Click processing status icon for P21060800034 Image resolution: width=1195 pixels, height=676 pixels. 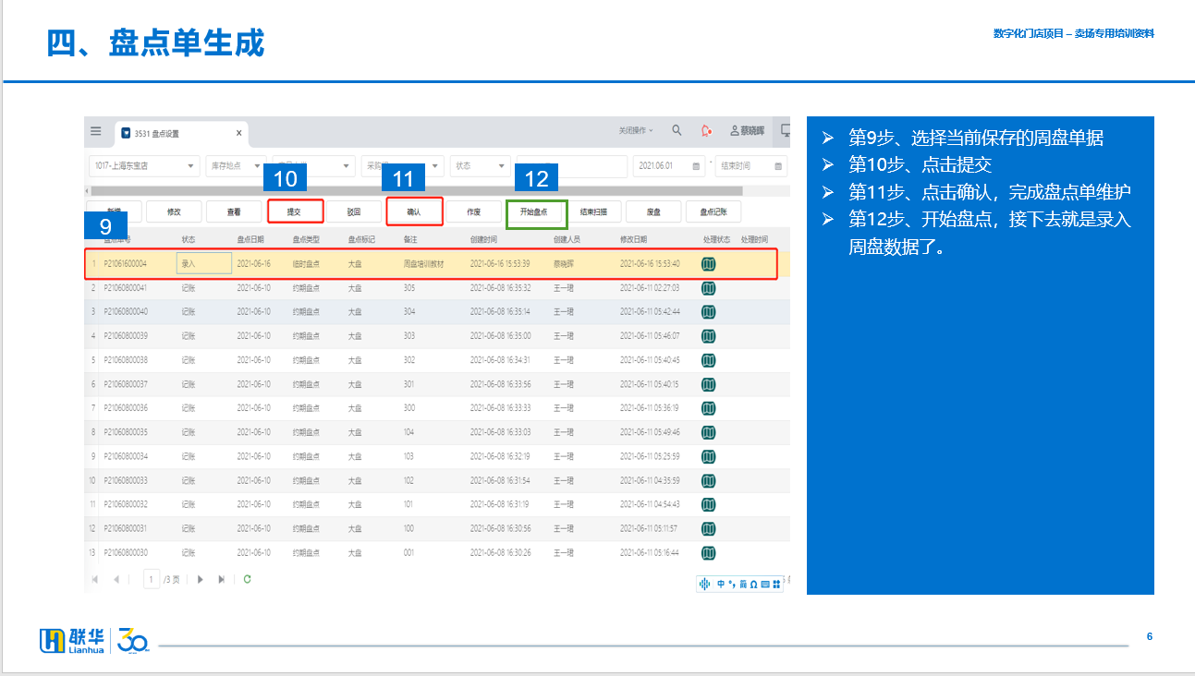pyautogui.click(x=709, y=456)
